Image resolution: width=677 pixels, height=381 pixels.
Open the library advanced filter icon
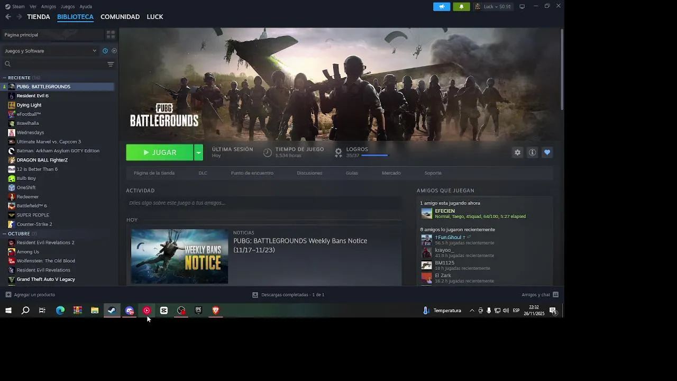tap(111, 64)
